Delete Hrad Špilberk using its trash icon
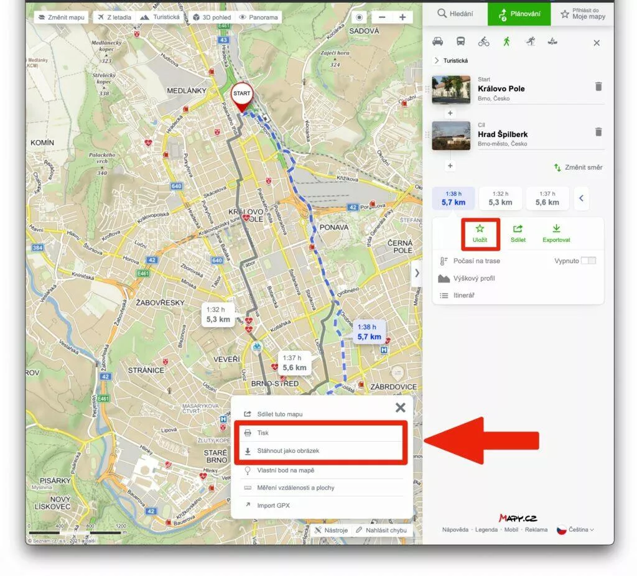The width and height of the screenshot is (637, 576). (598, 132)
